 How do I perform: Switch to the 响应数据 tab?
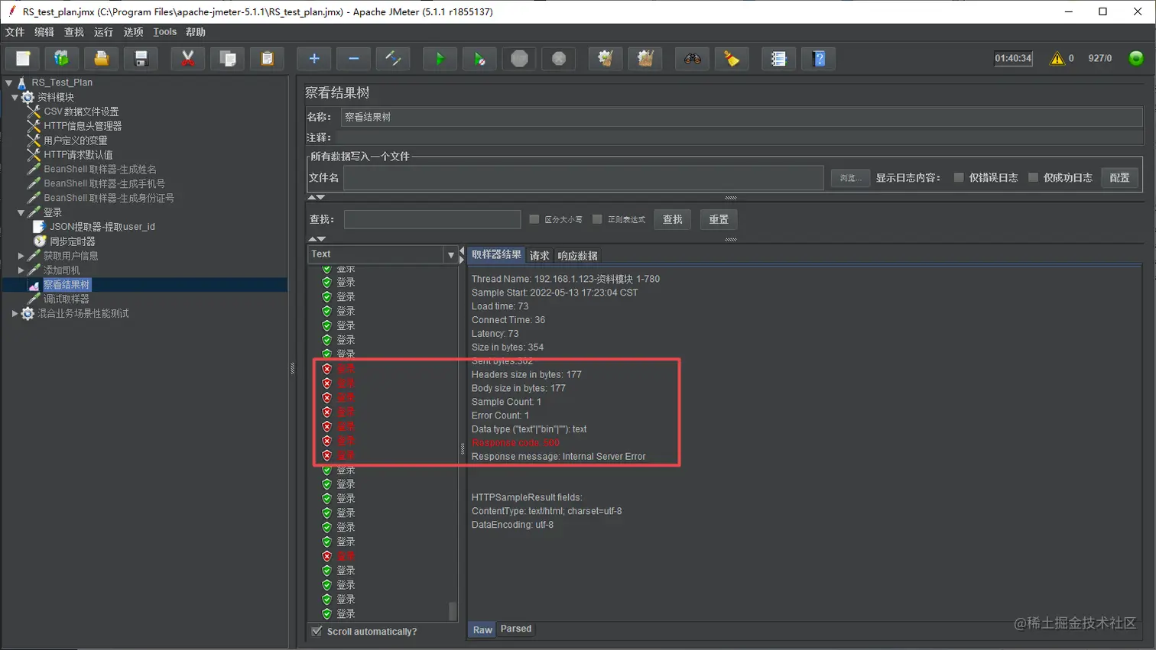coord(577,256)
